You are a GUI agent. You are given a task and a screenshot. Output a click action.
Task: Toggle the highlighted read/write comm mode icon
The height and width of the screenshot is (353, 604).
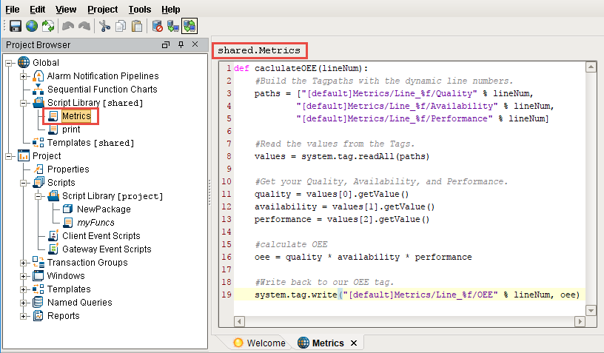tap(189, 26)
